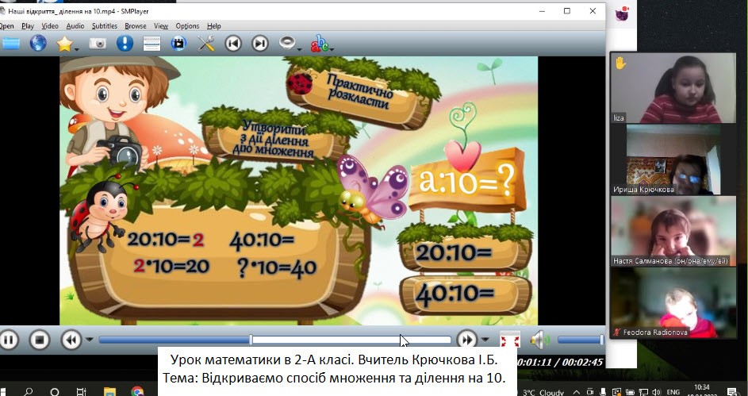Expand the rewind button's dropdown arrow
748x396 pixels.
(x=89, y=340)
